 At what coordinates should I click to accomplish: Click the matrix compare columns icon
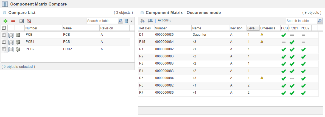pos(150,21)
